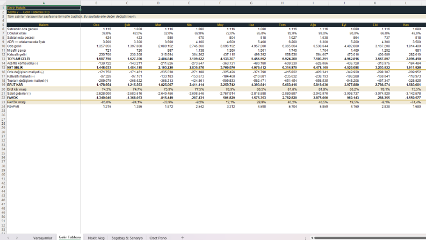
Task: Add a new sheet with the plus button
Action: pos(183,237)
